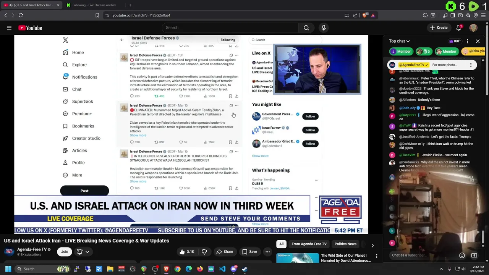Open Steam from the taskbar
Screen dimensions: 489x275
[x=244, y=269]
